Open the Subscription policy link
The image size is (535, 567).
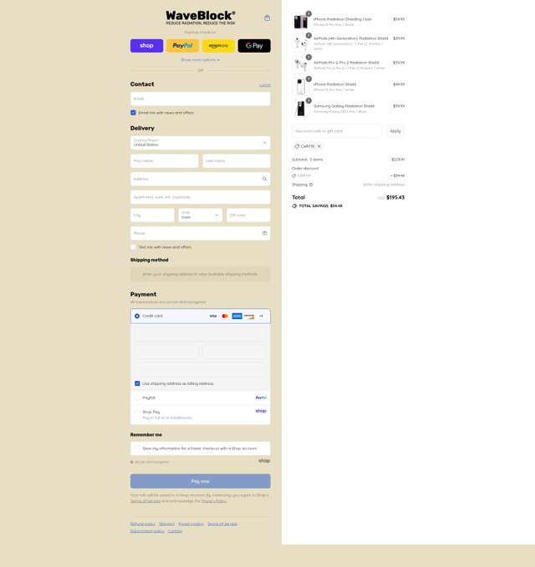click(x=147, y=531)
